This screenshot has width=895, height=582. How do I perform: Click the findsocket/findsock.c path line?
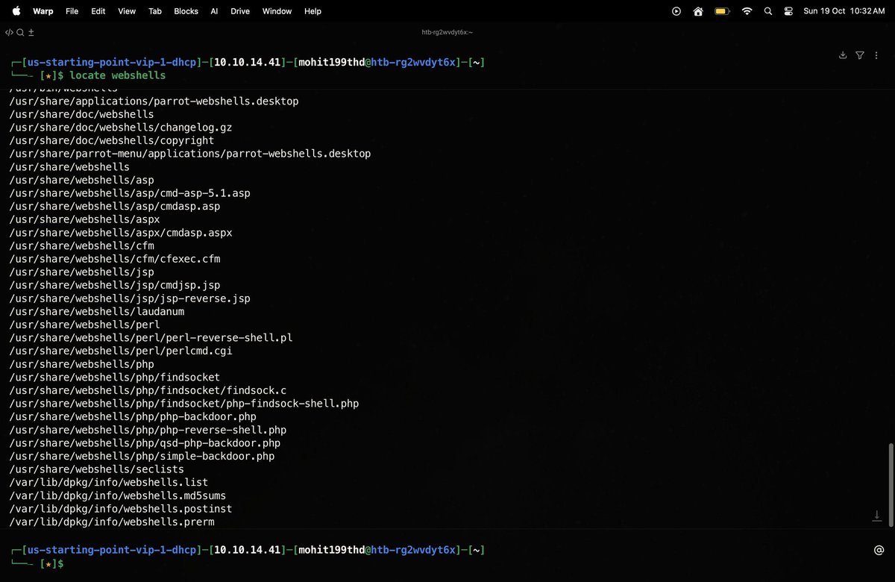[148, 390]
